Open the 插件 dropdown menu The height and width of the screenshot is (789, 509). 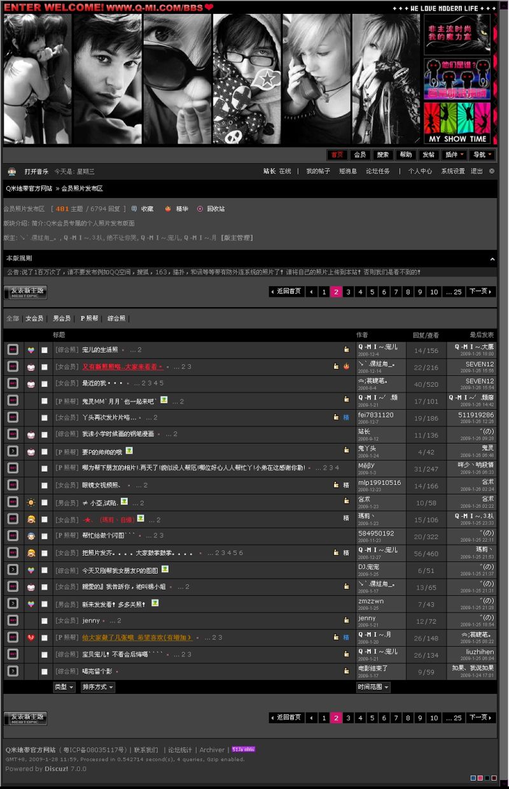coord(454,155)
